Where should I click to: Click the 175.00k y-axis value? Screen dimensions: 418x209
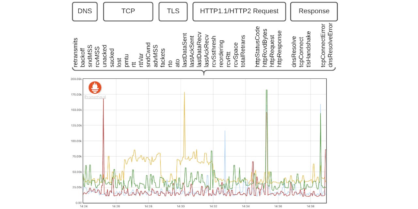[76, 94]
